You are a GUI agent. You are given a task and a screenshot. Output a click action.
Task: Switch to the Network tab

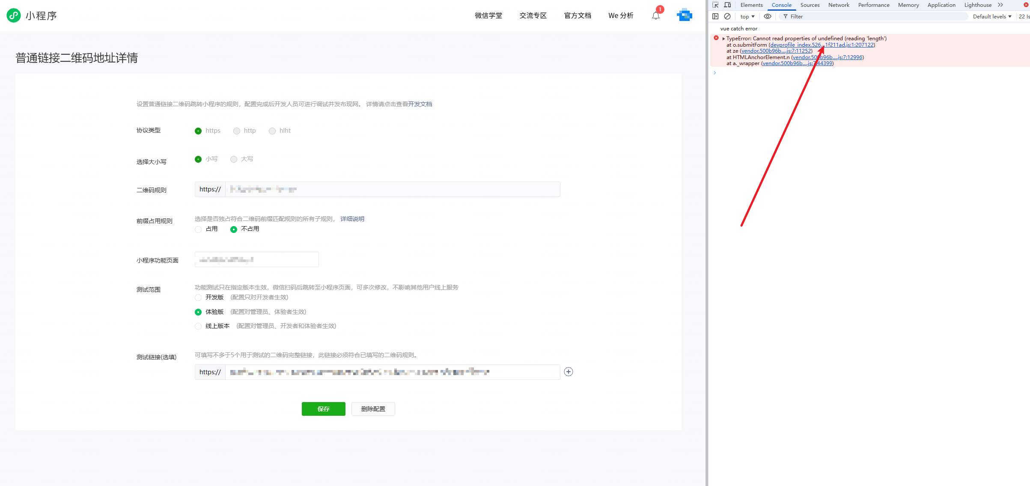838,5
